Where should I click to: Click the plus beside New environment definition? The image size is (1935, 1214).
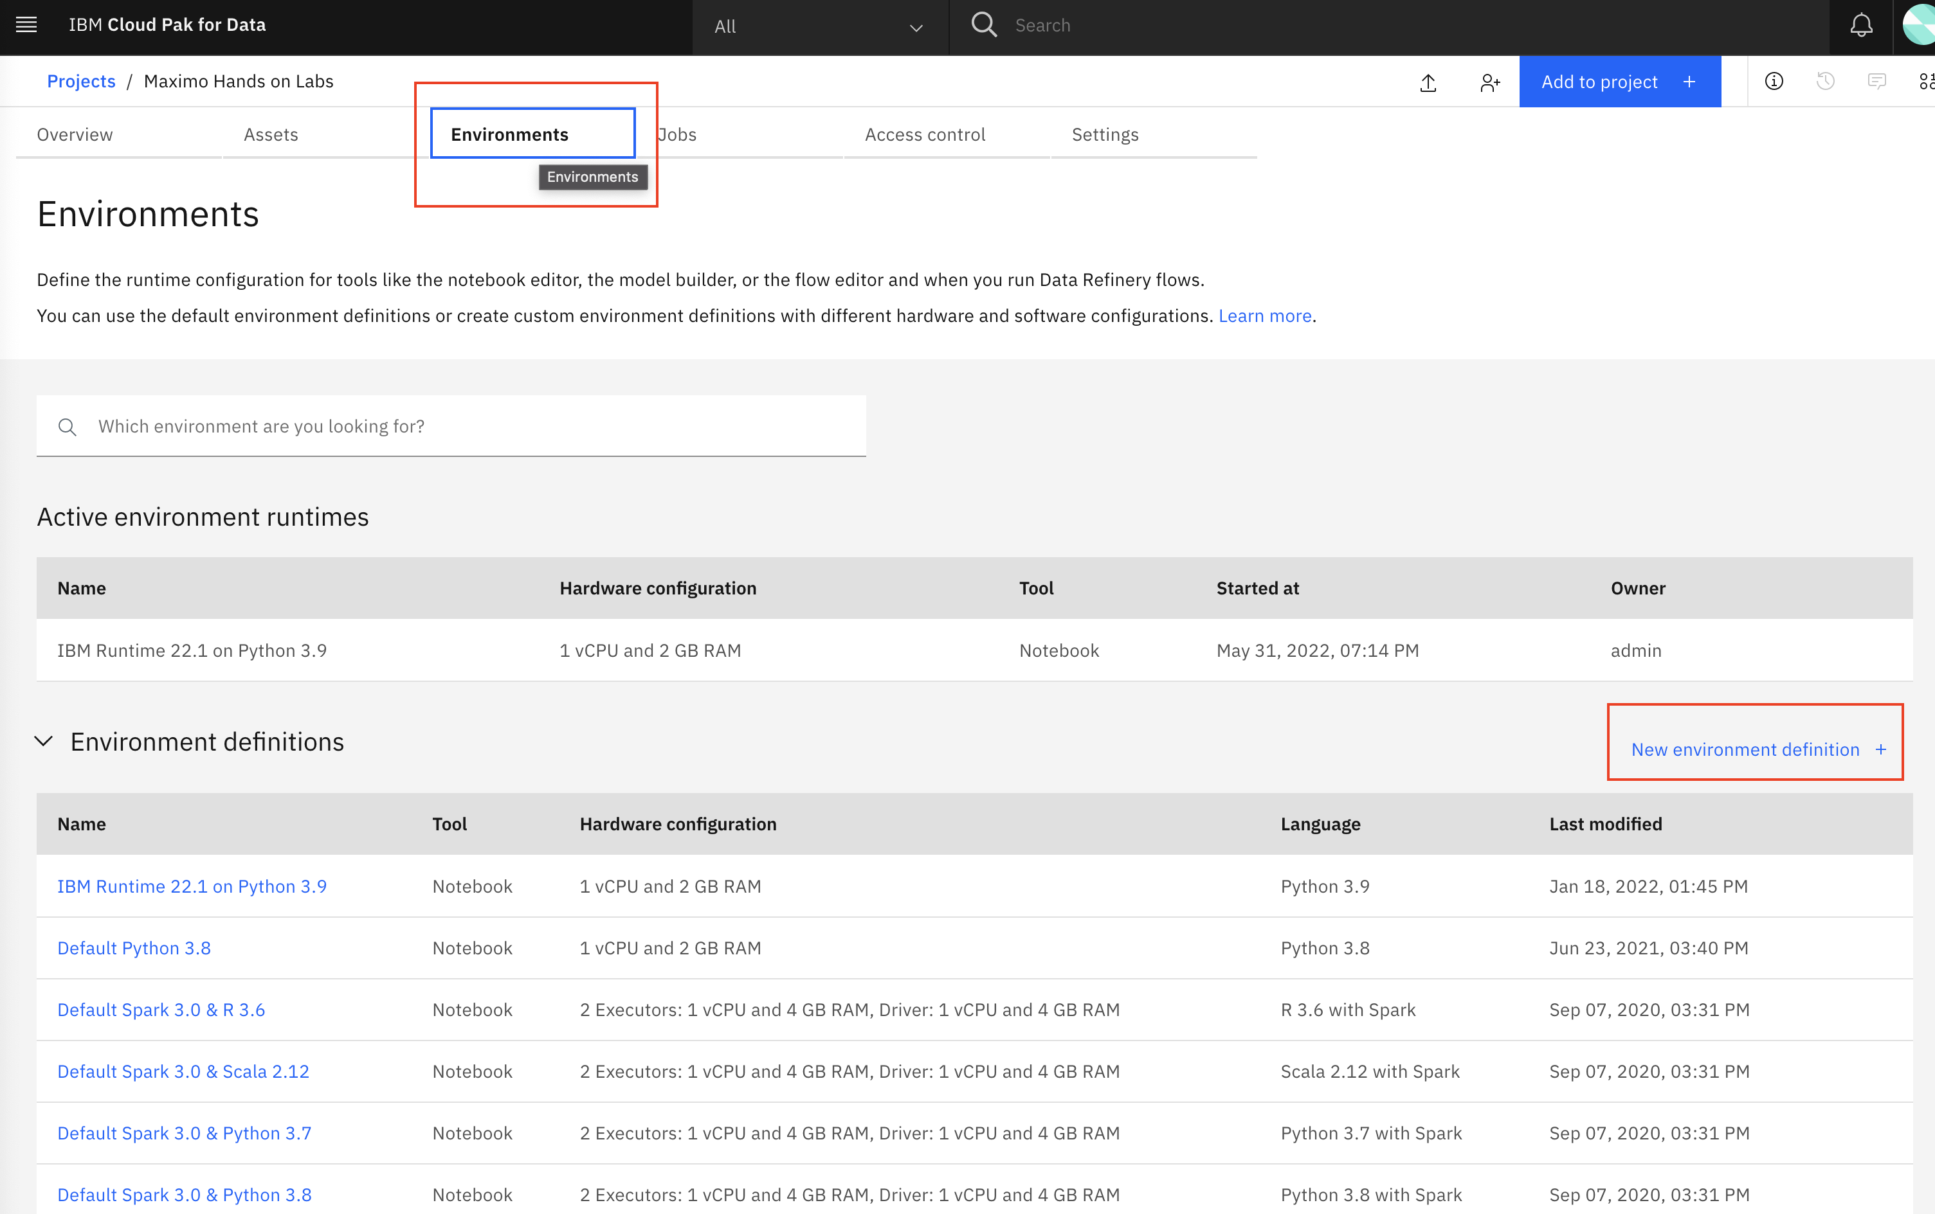1881,750
